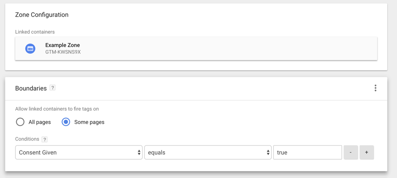Open the Example Zone linked container row
Screen dimensions: 397x178
196,48
